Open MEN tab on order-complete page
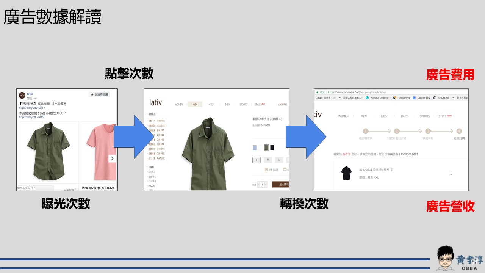Viewport: 485px width, 273px height. [364, 116]
